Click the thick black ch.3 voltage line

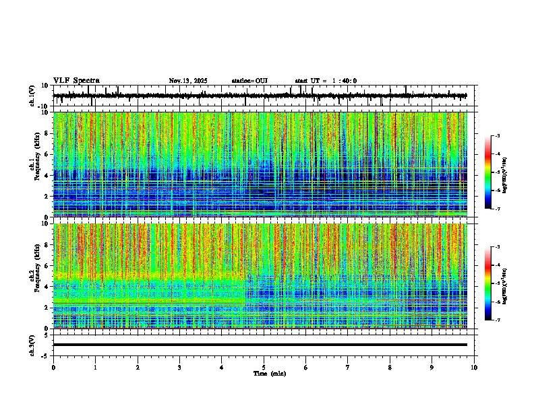point(260,345)
